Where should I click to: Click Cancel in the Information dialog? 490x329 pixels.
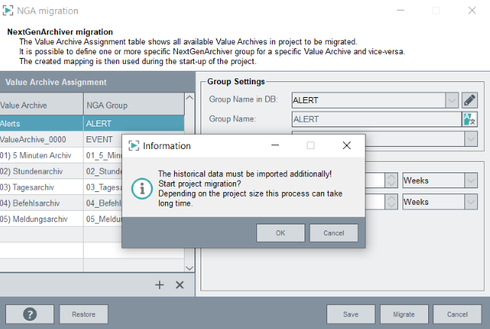(334, 233)
